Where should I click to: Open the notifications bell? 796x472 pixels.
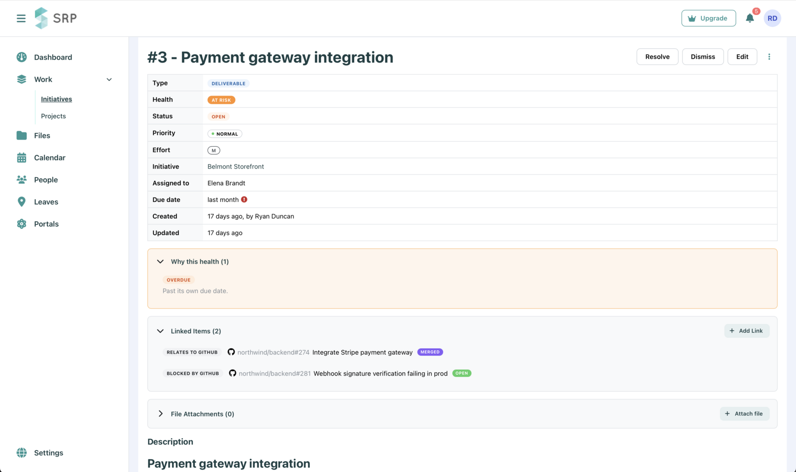pyautogui.click(x=750, y=18)
